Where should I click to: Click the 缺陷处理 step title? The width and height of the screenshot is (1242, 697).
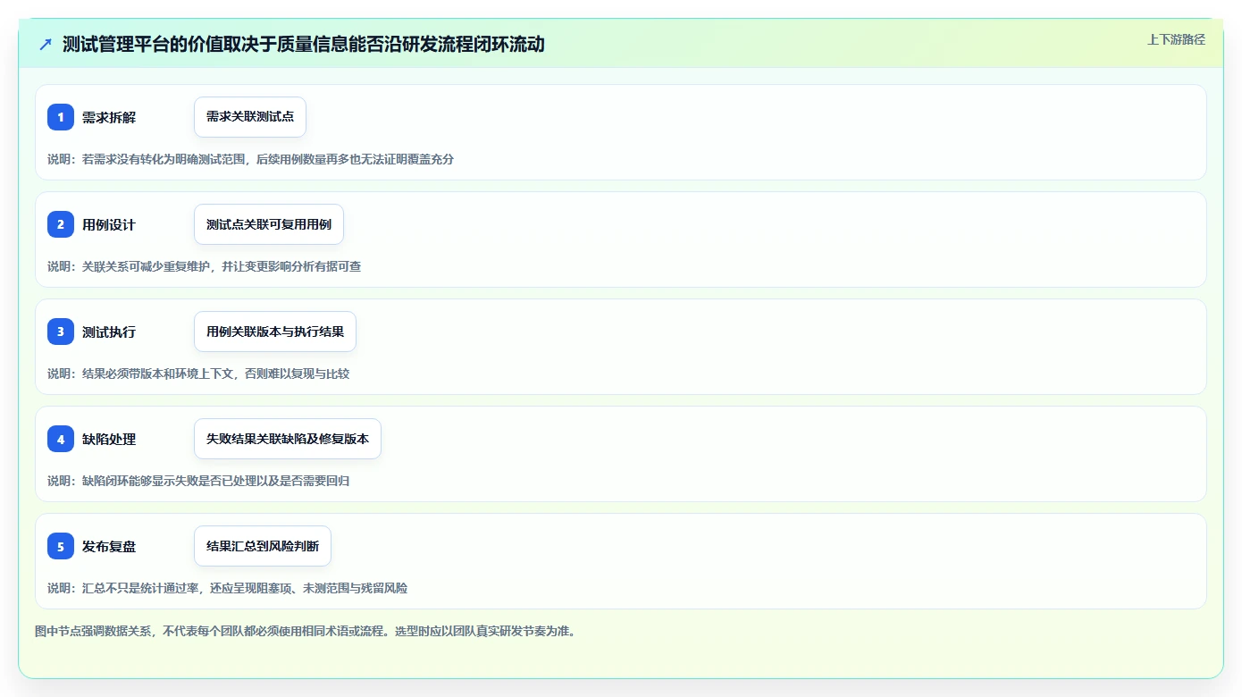pos(109,439)
